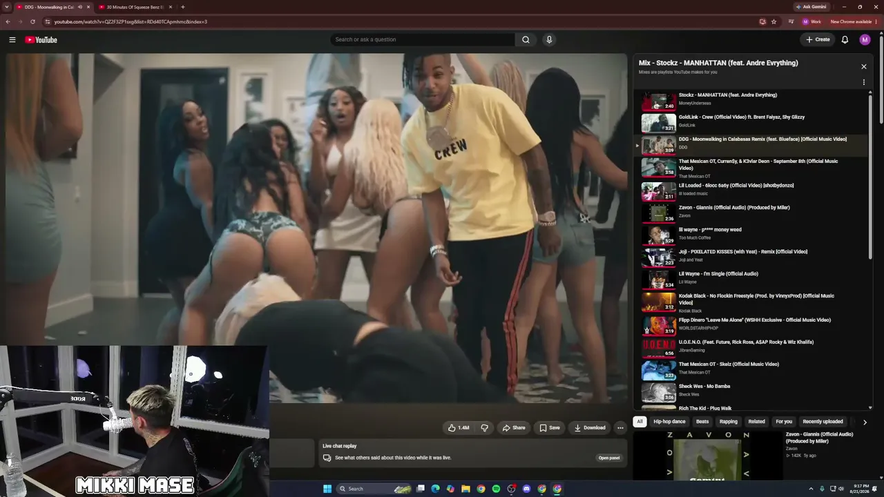Open the Windows Start menu

327,489
